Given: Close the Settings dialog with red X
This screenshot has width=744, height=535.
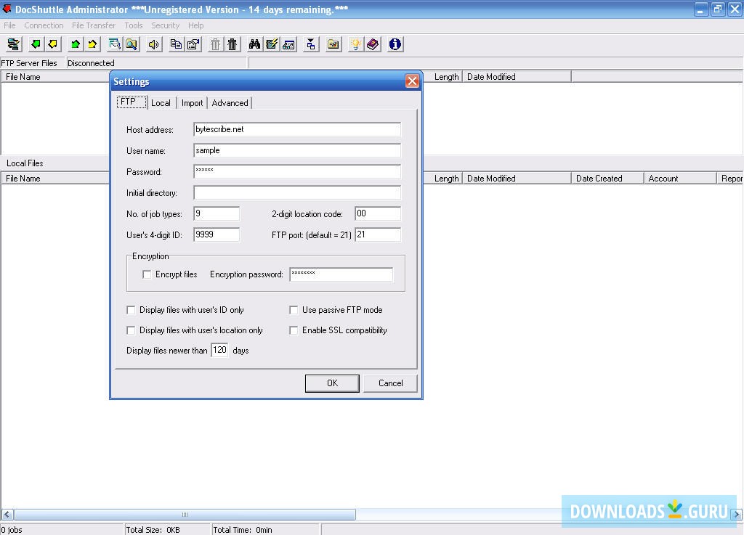Looking at the screenshot, I should point(412,81).
